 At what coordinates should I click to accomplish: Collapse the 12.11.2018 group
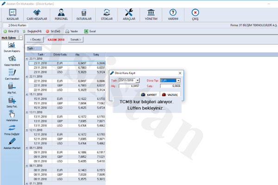(x=27, y=130)
